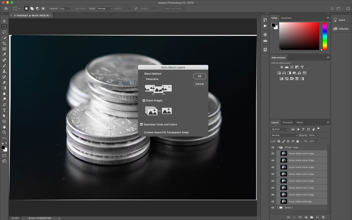Open the layer blend mode dropdown
Viewport: 352px width, 220px height.
[x=284, y=135]
